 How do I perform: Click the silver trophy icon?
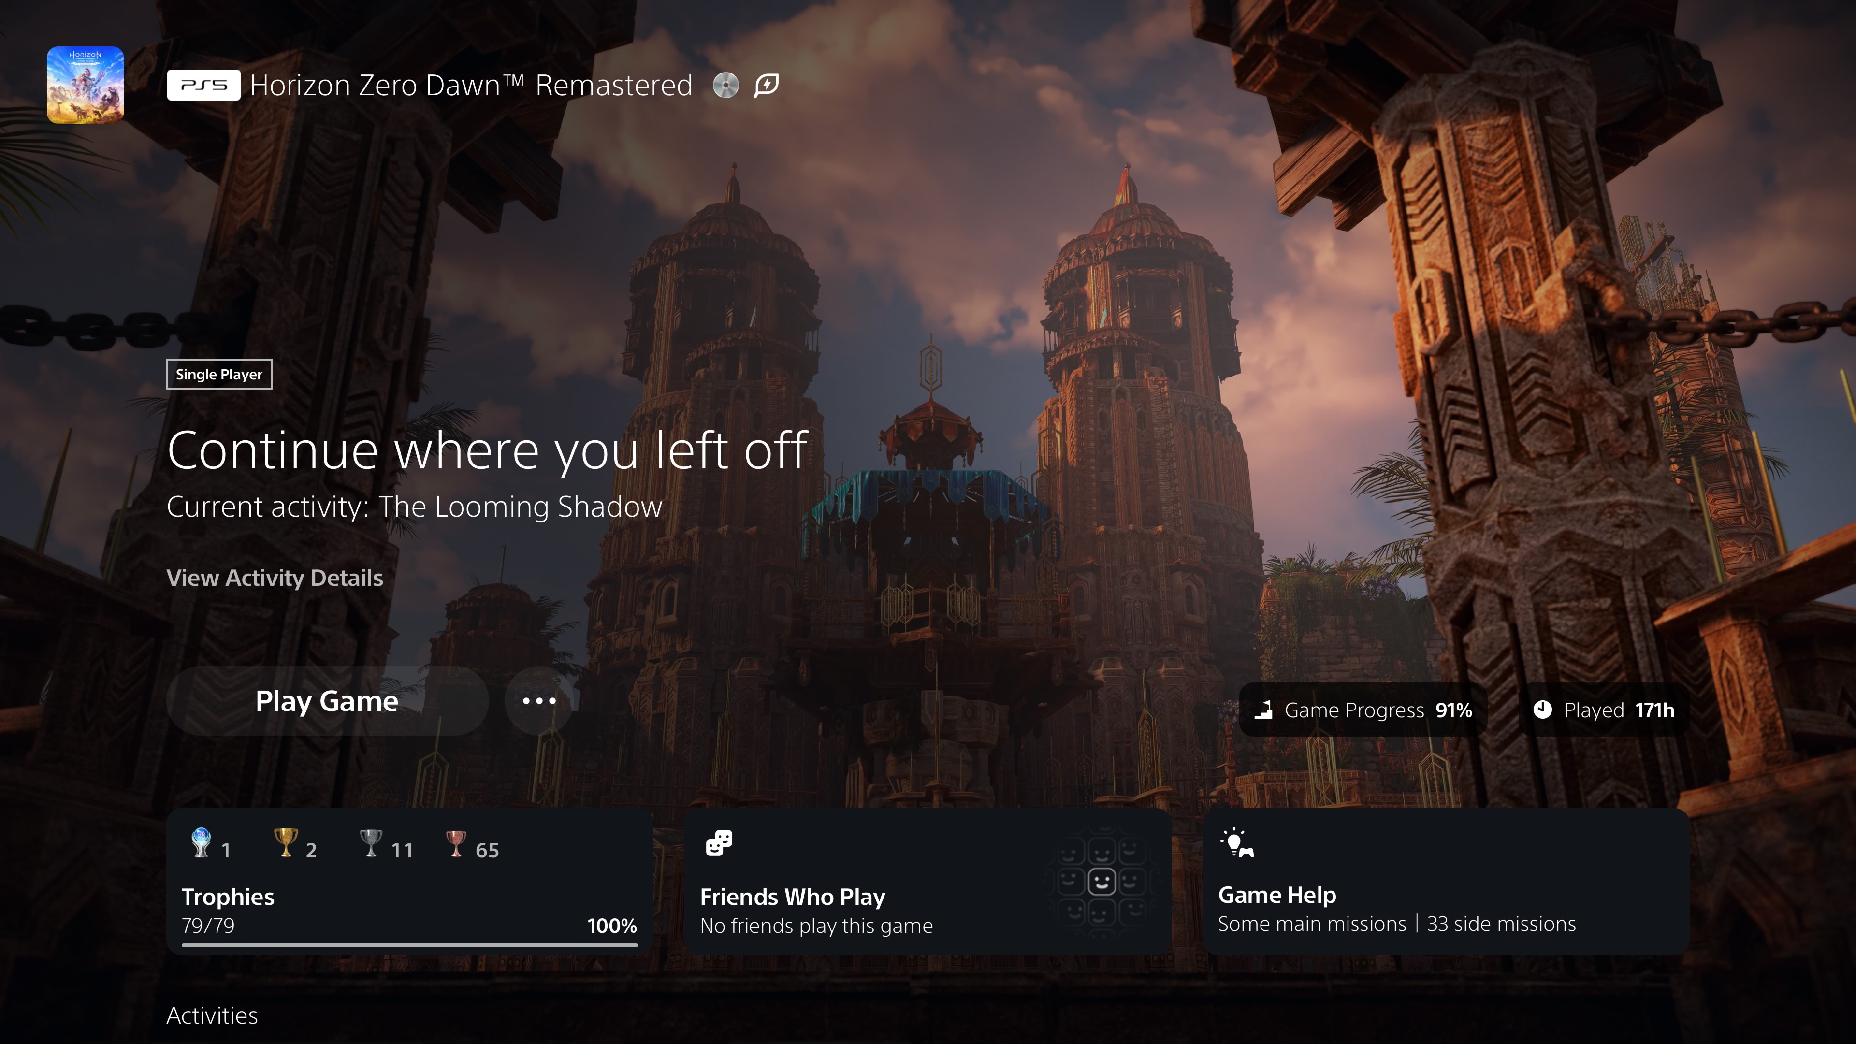coord(371,842)
